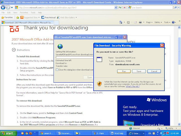The height and width of the screenshot is (136, 181).
Task: Switch to Laman R... Chrome taskbar button
Action: [x=47, y=133]
